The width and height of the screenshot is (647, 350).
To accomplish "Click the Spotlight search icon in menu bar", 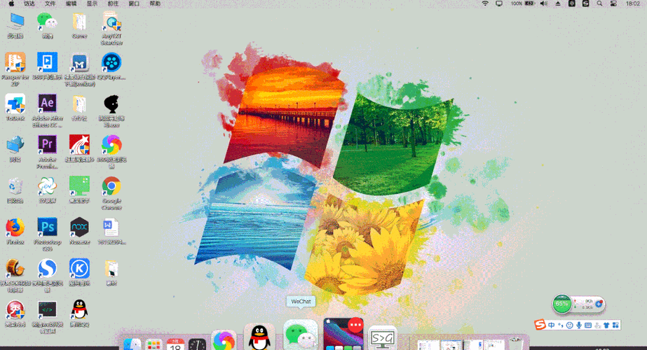I will (599, 3).
